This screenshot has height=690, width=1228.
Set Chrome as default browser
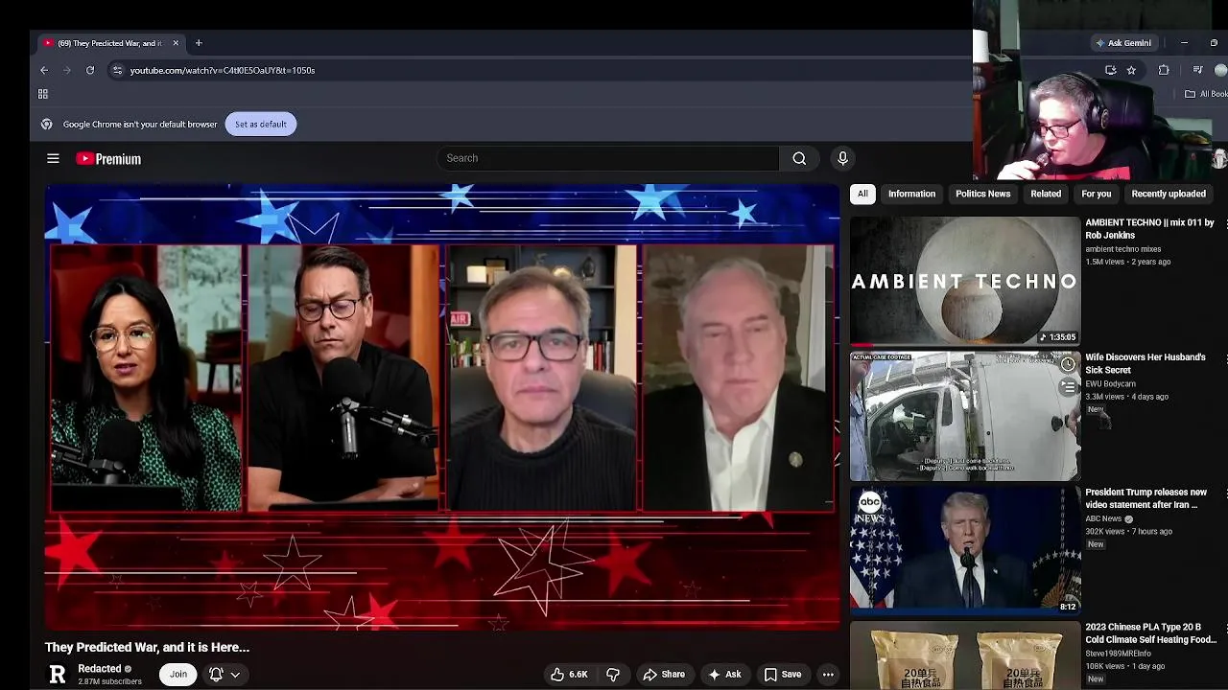tap(260, 124)
